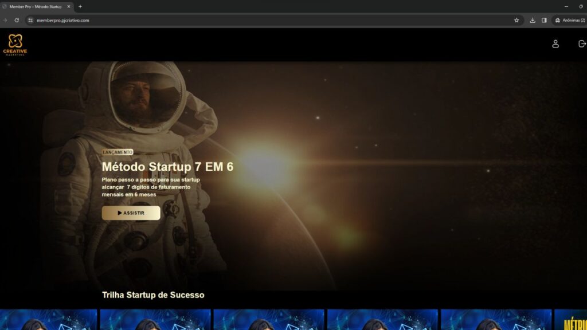Click the Método Startup 7 EM 6 title

point(167,167)
